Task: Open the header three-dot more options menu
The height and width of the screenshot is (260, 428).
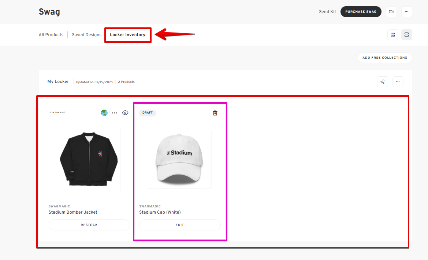Action: point(406,12)
